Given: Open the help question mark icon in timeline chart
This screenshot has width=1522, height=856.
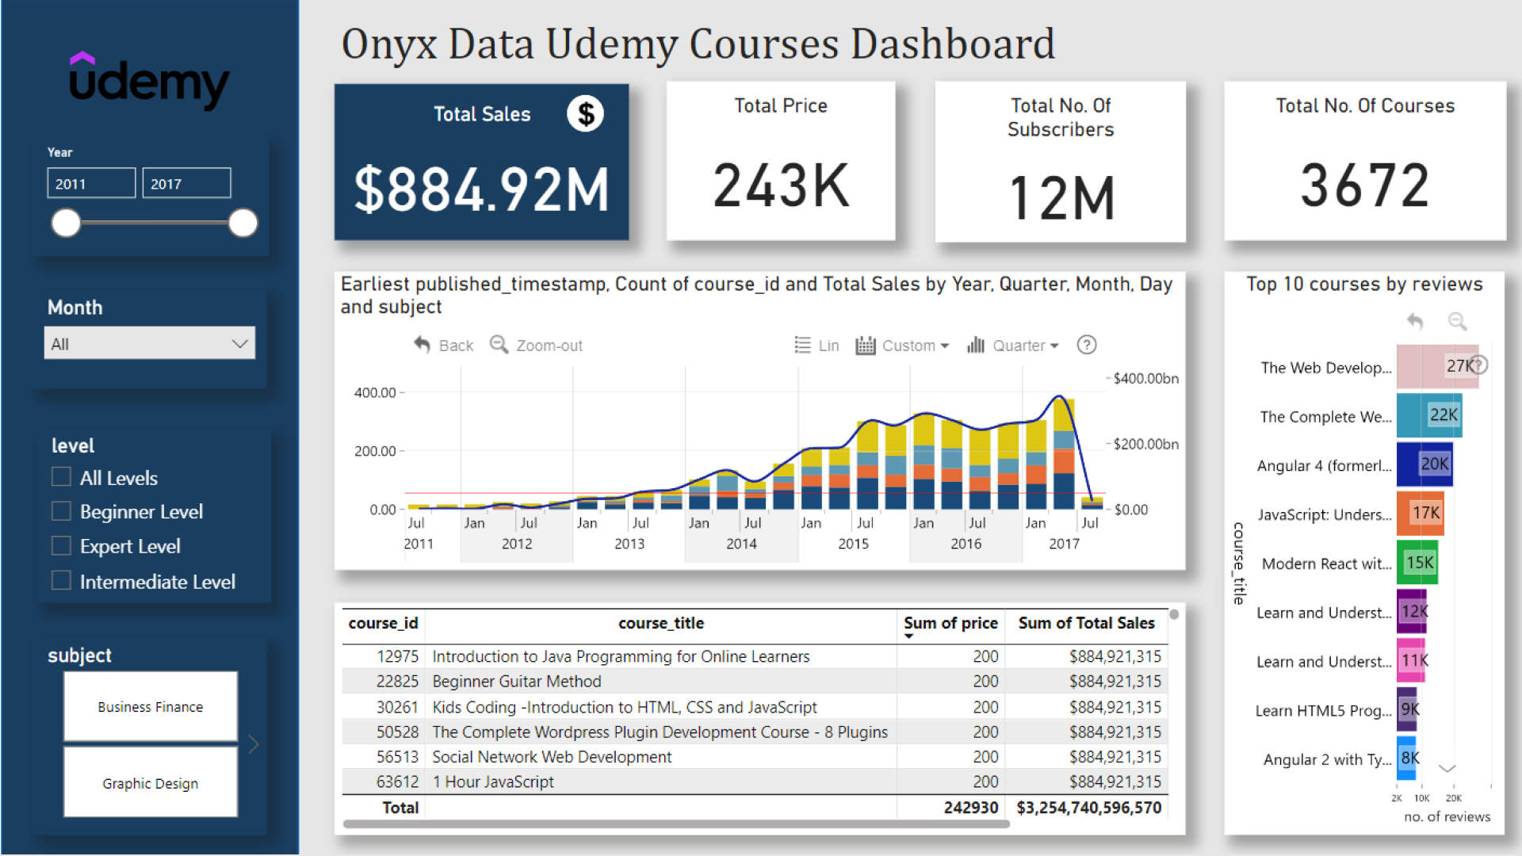Looking at the screenshot, I should pyautogui.click(x=1087, y=345).
